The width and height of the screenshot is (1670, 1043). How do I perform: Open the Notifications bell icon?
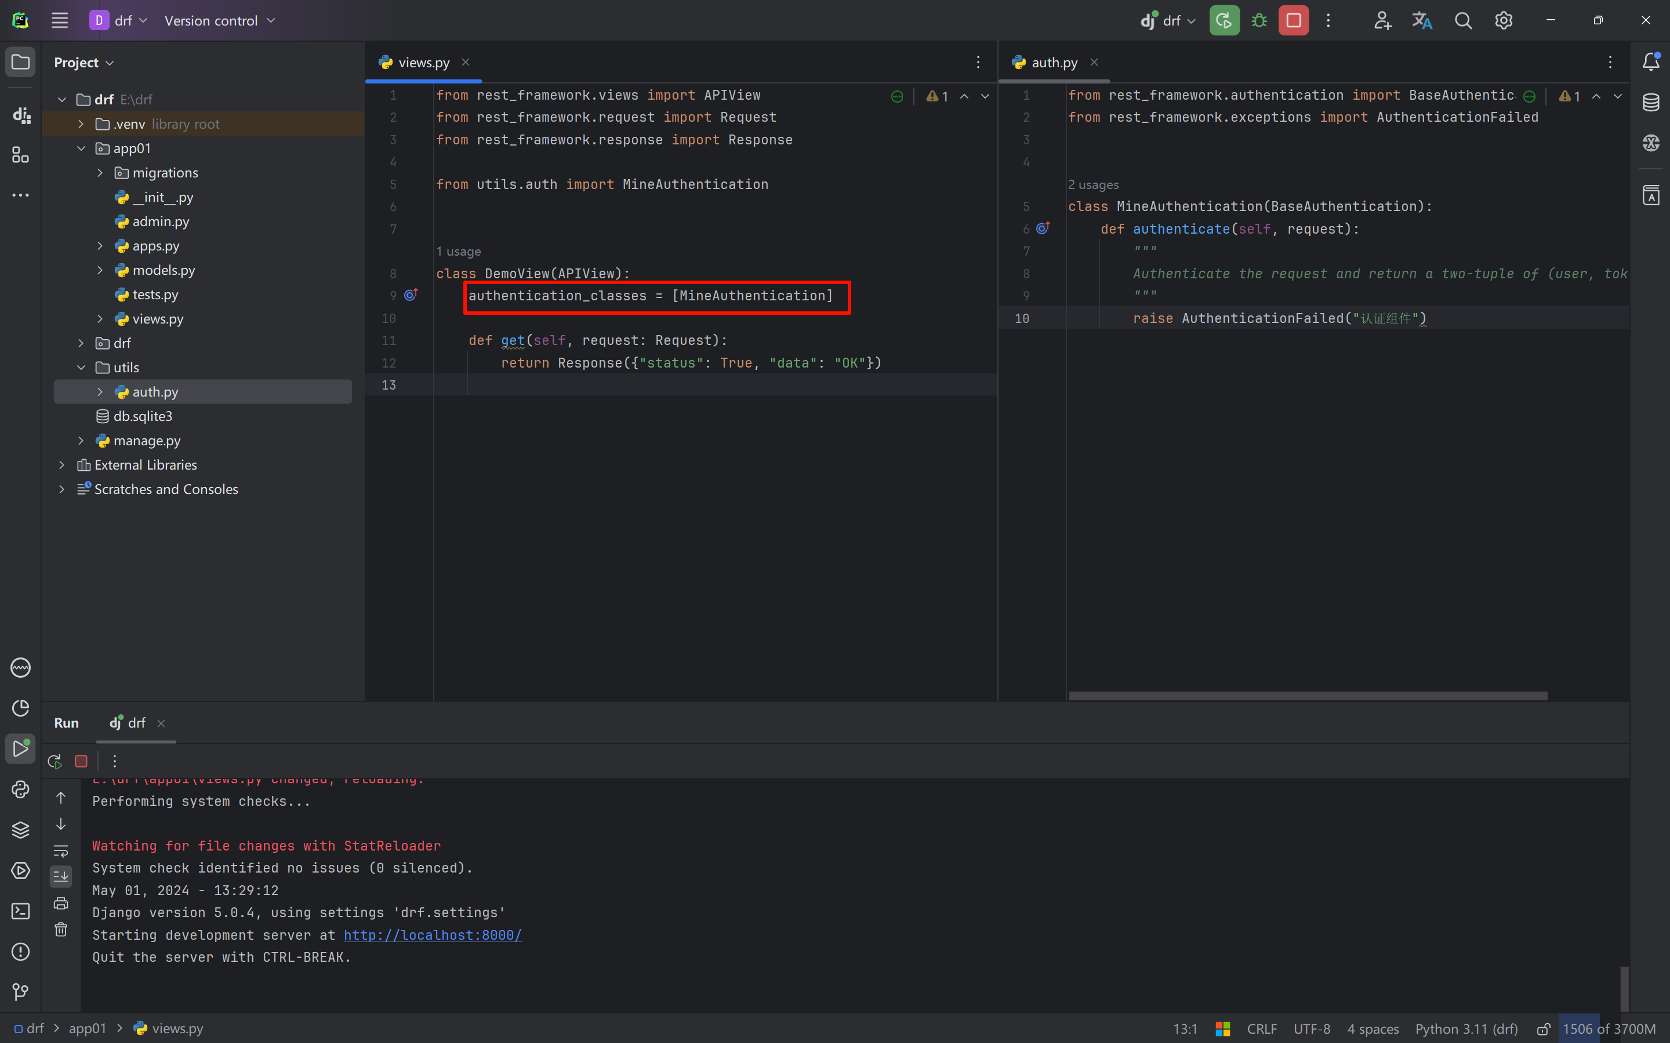click(x=1651, y=62)
